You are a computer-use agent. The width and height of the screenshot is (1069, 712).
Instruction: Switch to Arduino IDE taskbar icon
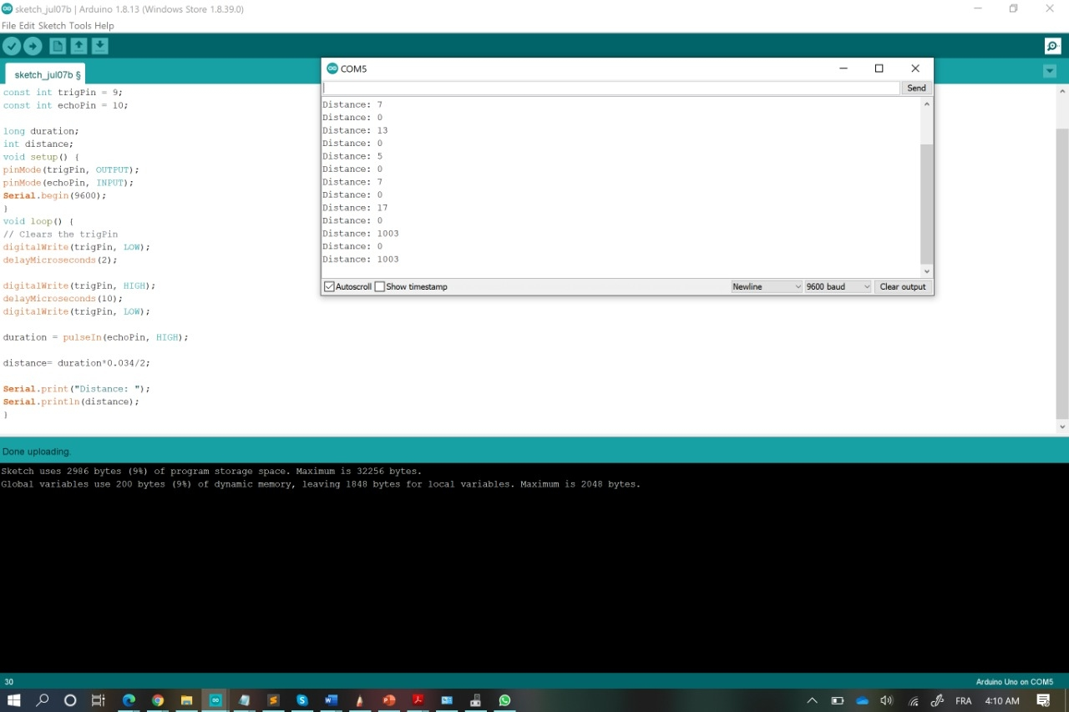[215, 700]
